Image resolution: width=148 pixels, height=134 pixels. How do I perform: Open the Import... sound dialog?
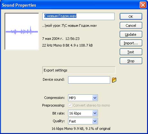pyautogui.click(x=131, y=43)
